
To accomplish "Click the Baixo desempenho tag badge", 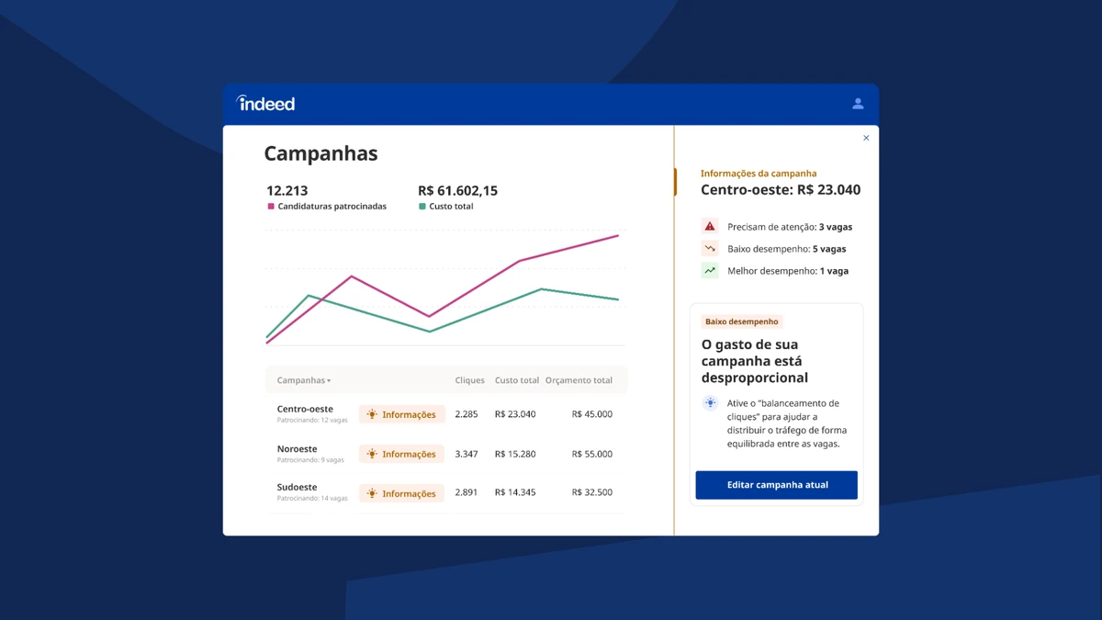I will 742,321.
